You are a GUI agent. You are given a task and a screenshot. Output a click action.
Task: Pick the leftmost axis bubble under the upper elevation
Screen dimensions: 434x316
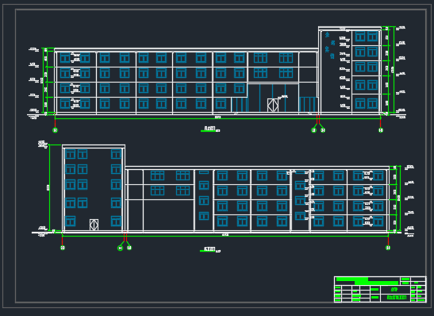[x=55, y=130]
